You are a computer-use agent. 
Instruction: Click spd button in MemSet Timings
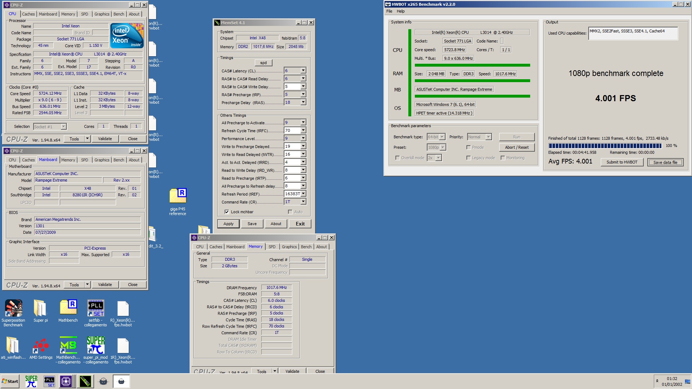(263, 63)
